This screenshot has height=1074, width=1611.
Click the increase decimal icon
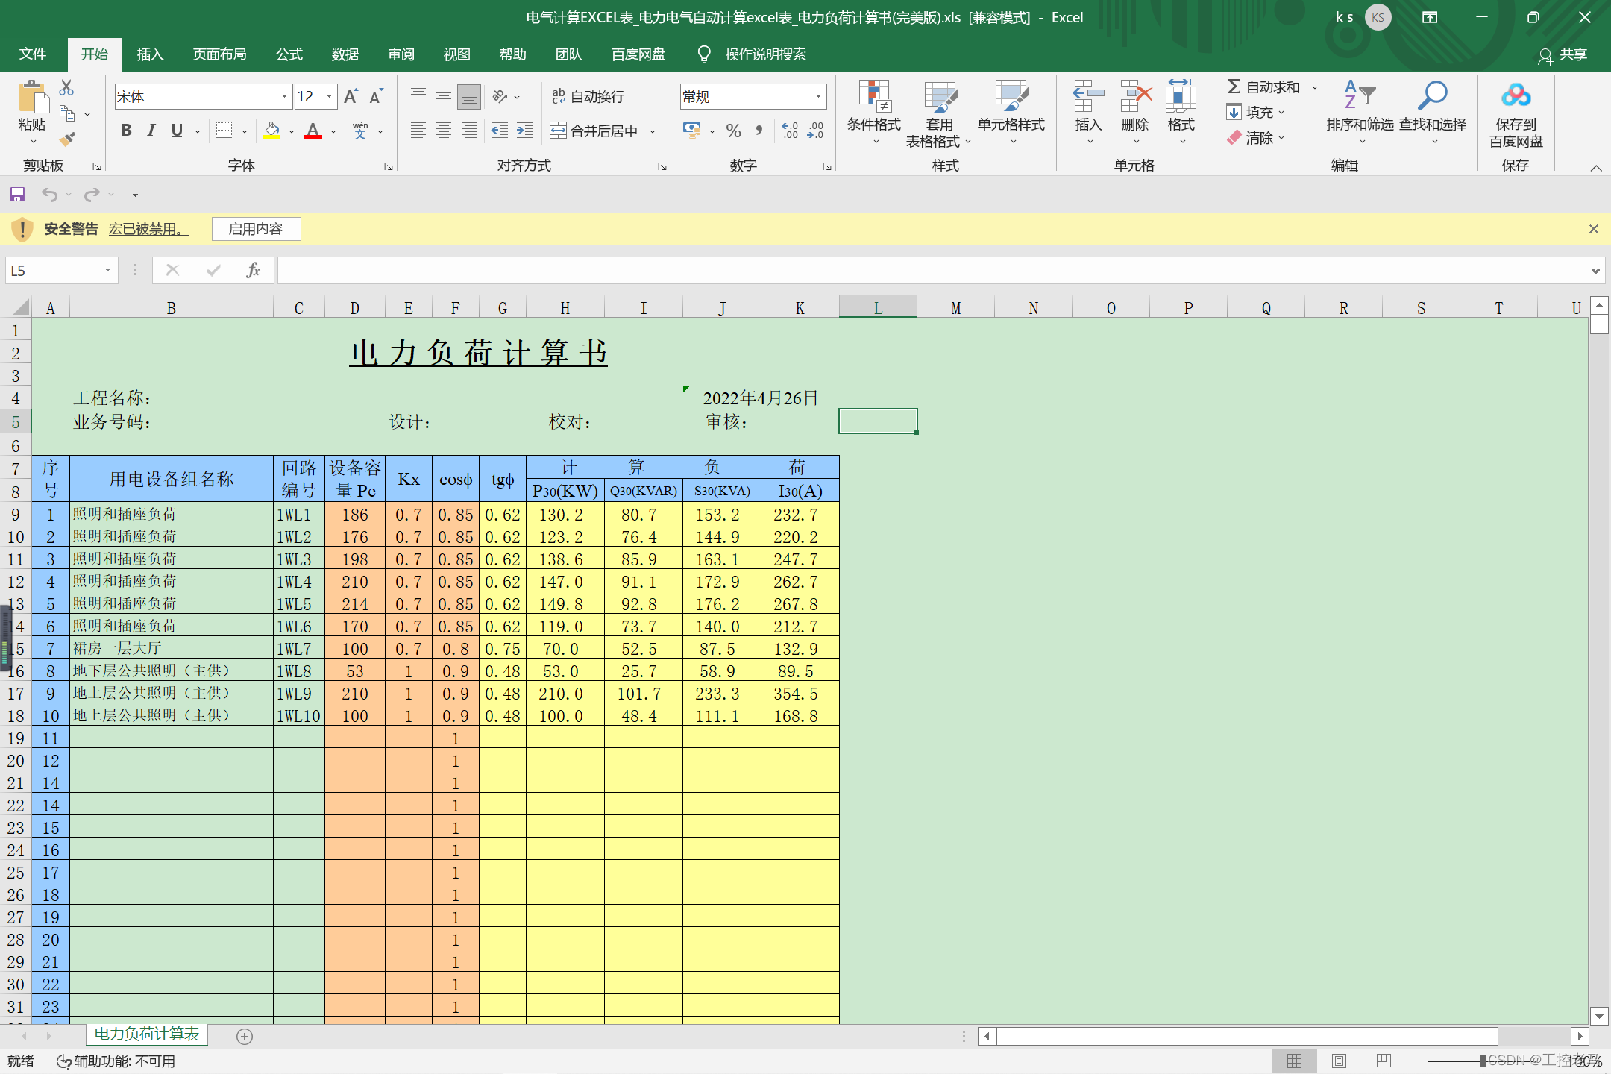(x=790, y=131)
